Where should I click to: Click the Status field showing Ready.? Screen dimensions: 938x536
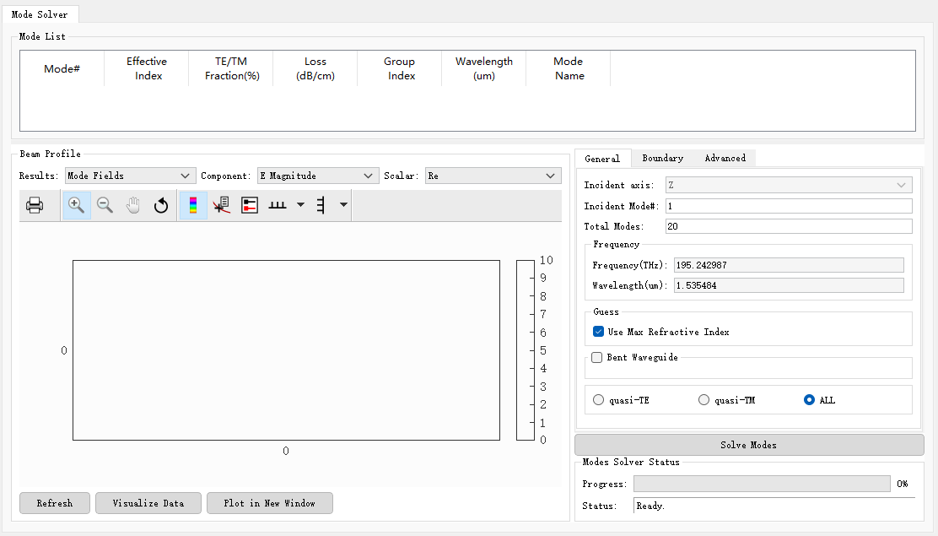[x=774, y=506]
